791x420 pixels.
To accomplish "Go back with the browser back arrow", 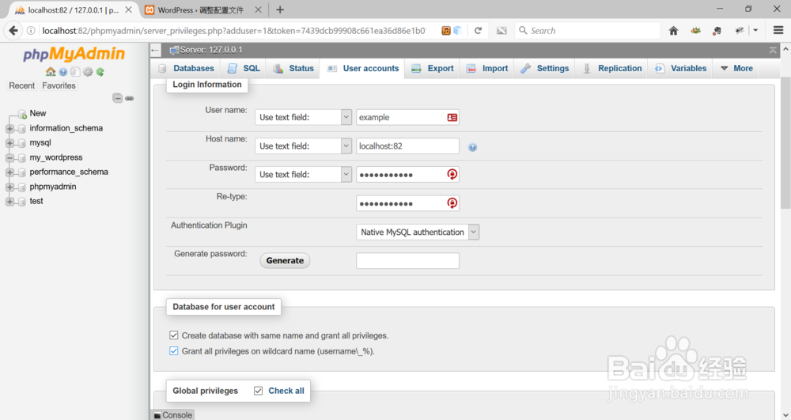I will pos(13,31).
